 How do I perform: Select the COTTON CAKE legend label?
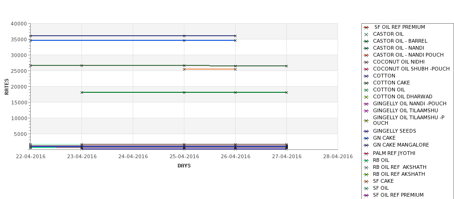coord(391,83)
